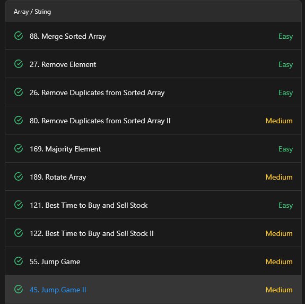
Task: Click the Medium difficulty label on Jump Game row
Action: click(279, 261)
